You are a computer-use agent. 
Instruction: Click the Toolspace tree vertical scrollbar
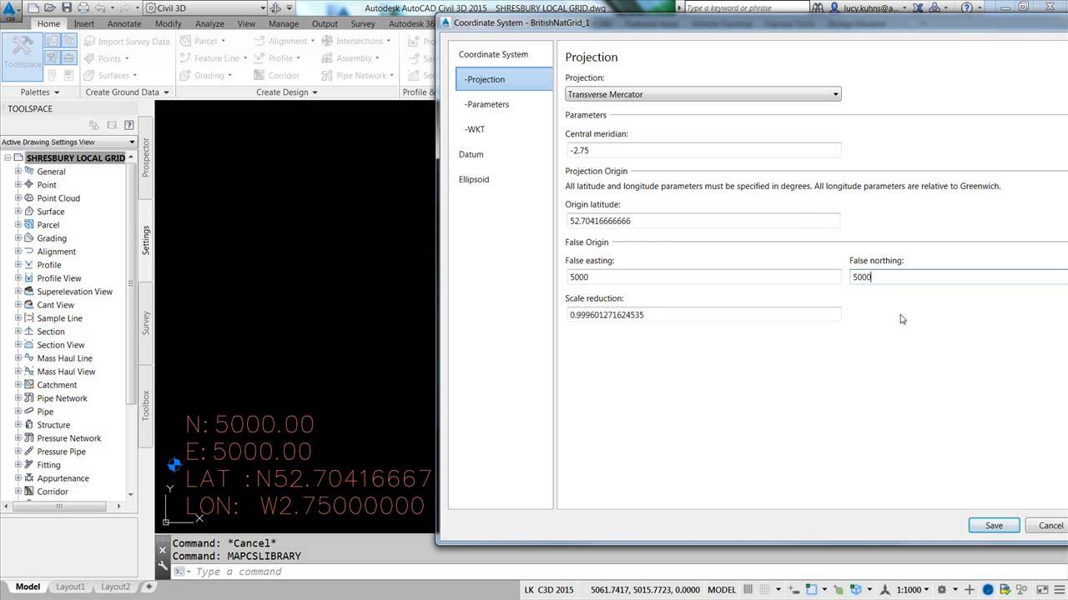(x=130, y=283)
